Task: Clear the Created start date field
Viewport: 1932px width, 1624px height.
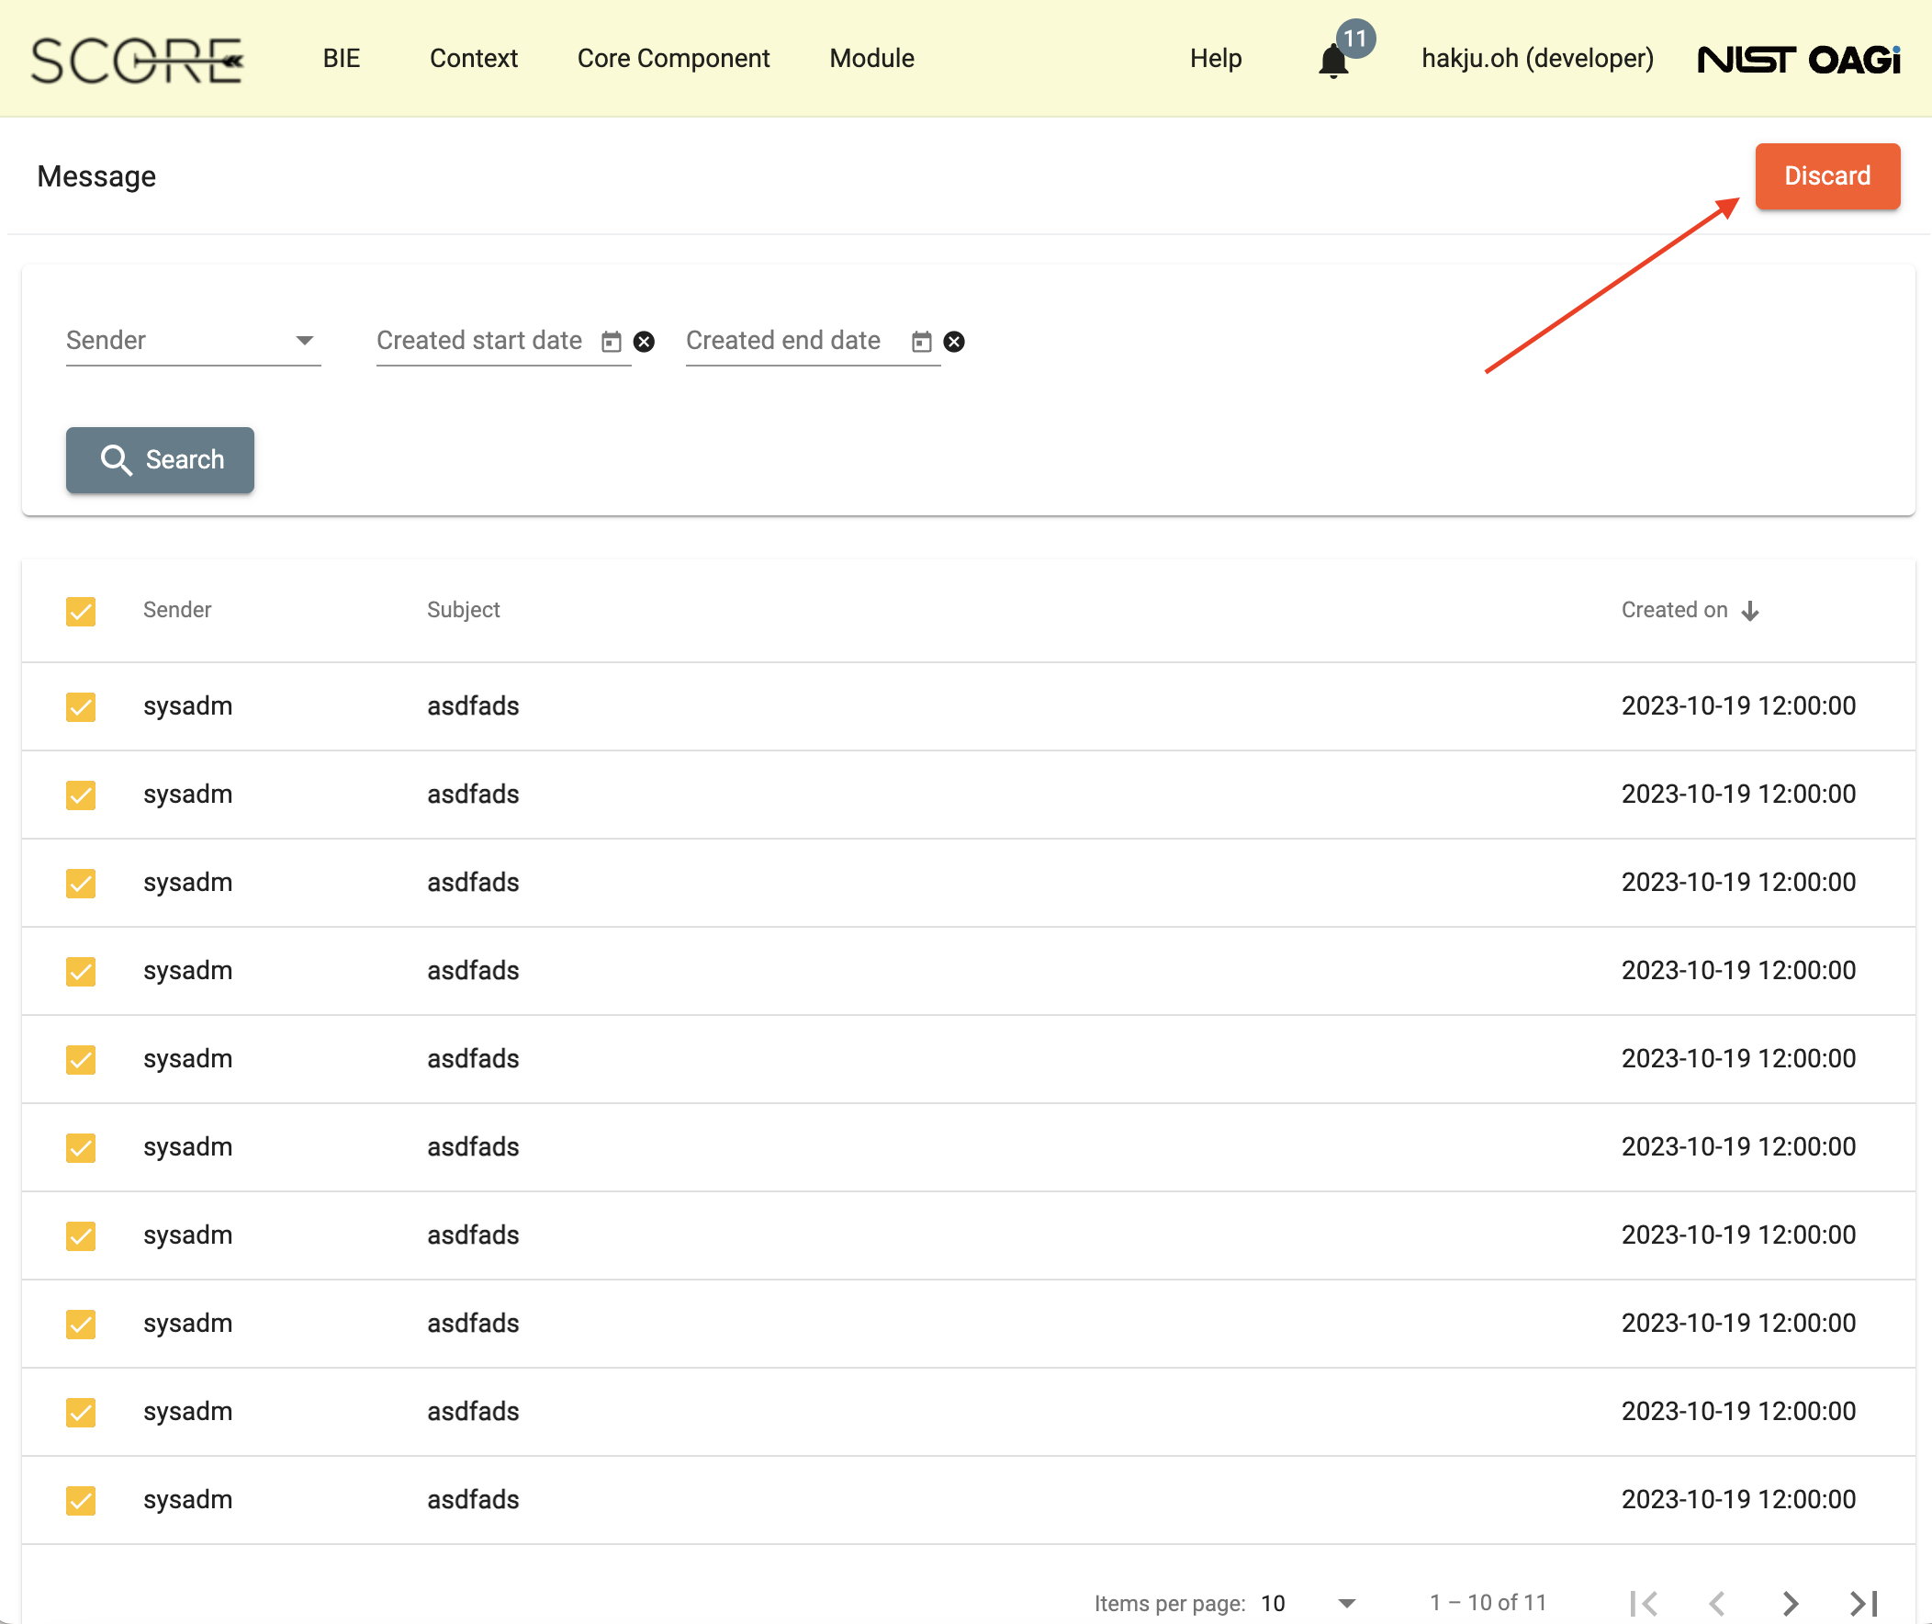Action: [645, 342]
